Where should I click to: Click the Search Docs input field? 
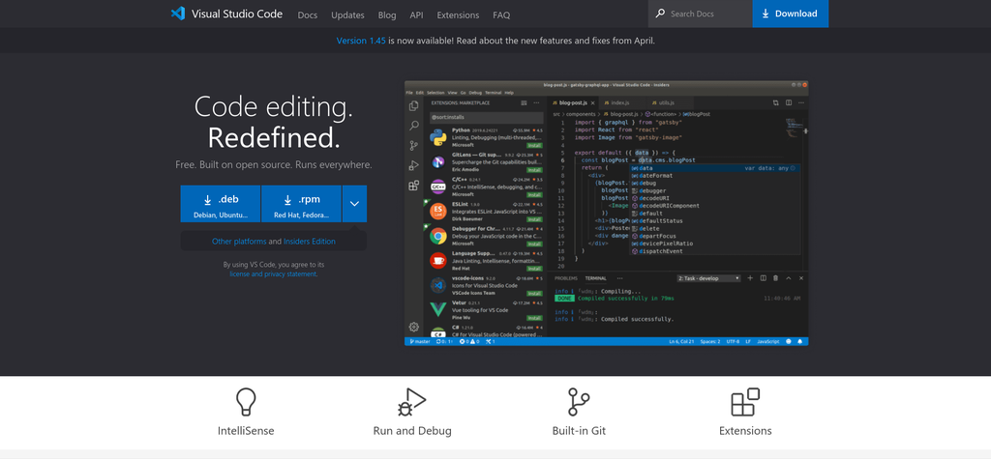point(701,14)
